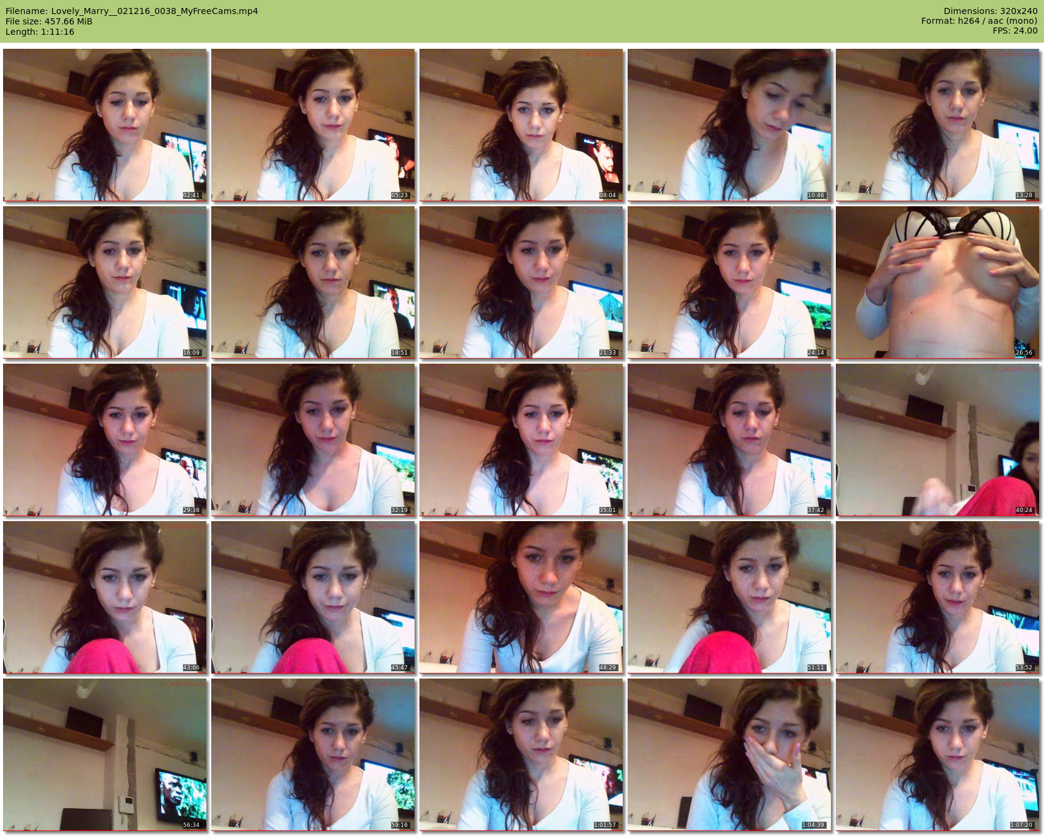The width and height of the screenshot is (1044, 836).
Task: Select the last thumbnail at 1:07:20
Action: 938,755
